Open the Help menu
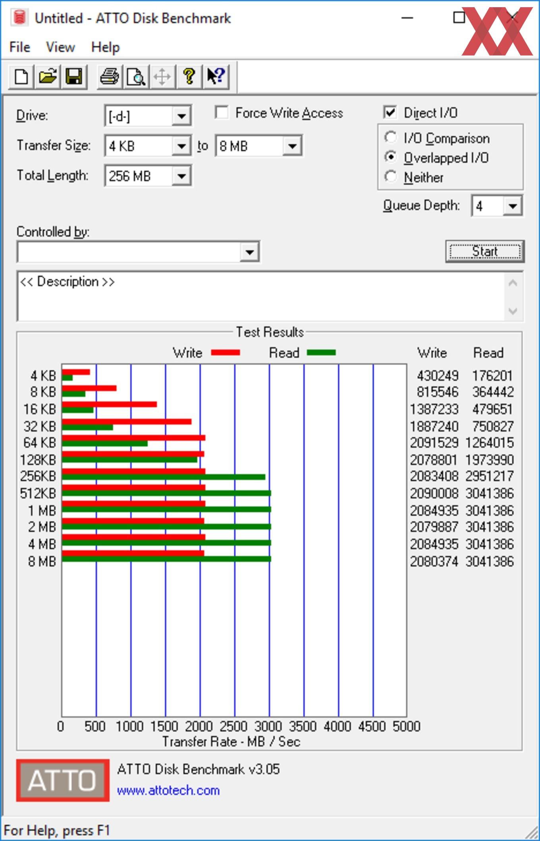Viewport: 540px width, 841px height. [x=105, y=47]
